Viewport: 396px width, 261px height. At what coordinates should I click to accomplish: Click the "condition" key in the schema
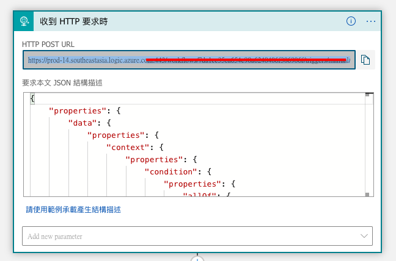tap(170, 172)
